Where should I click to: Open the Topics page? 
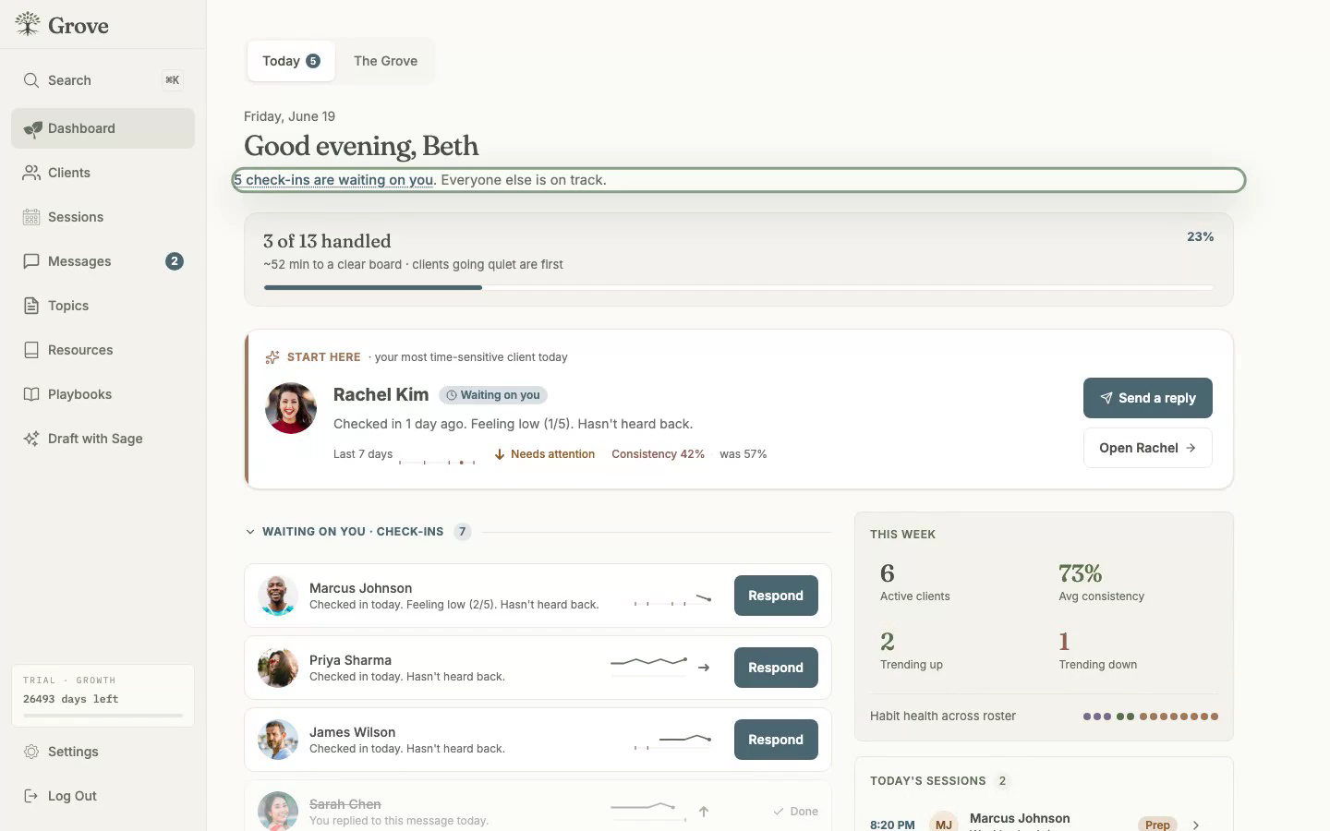(103, 306)
